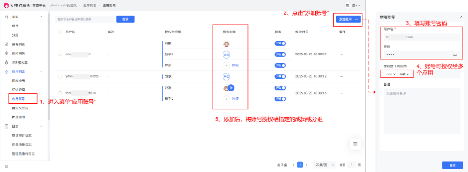Click the 授权 link in the fen account row
468x172 pixels.
[x=235, y=99]
